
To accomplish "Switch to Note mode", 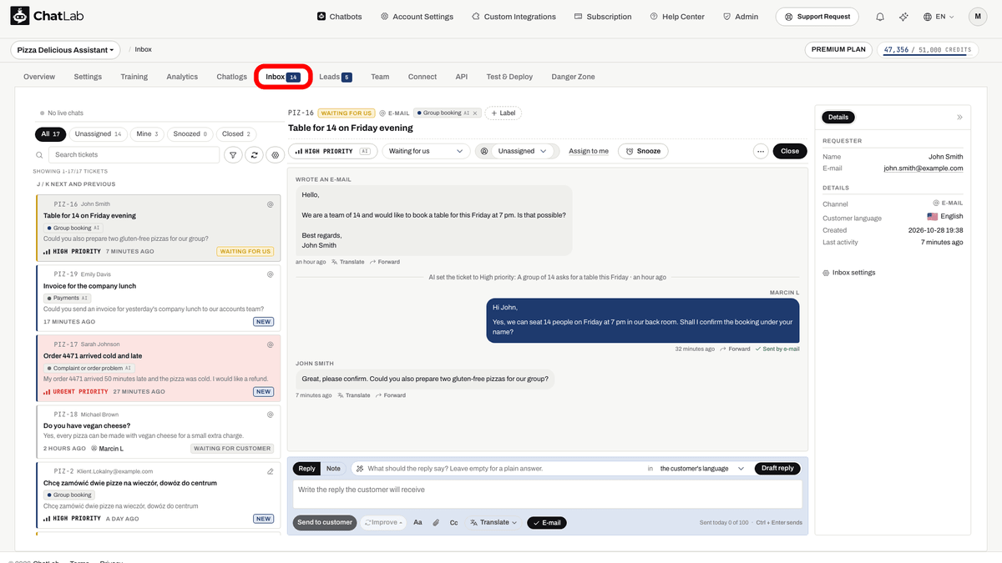I will pyautogui.click(x=333, y=469).
